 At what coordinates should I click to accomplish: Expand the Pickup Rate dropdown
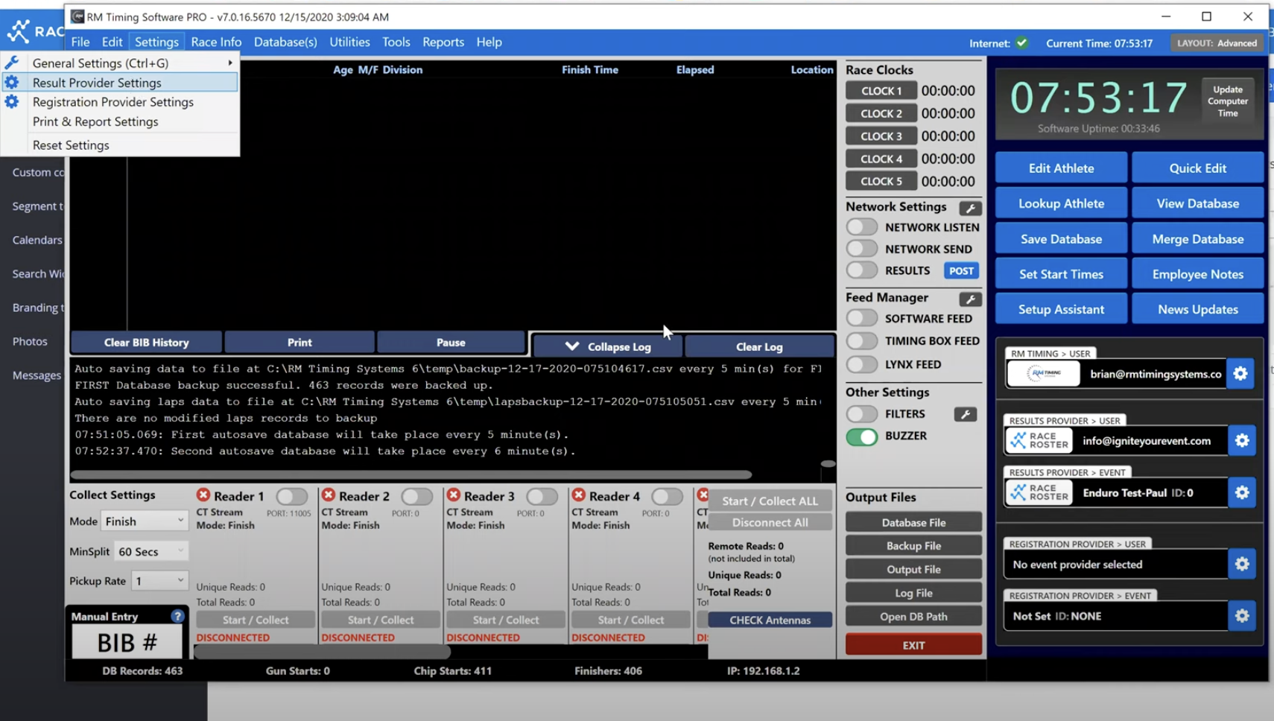pos(159,581)
